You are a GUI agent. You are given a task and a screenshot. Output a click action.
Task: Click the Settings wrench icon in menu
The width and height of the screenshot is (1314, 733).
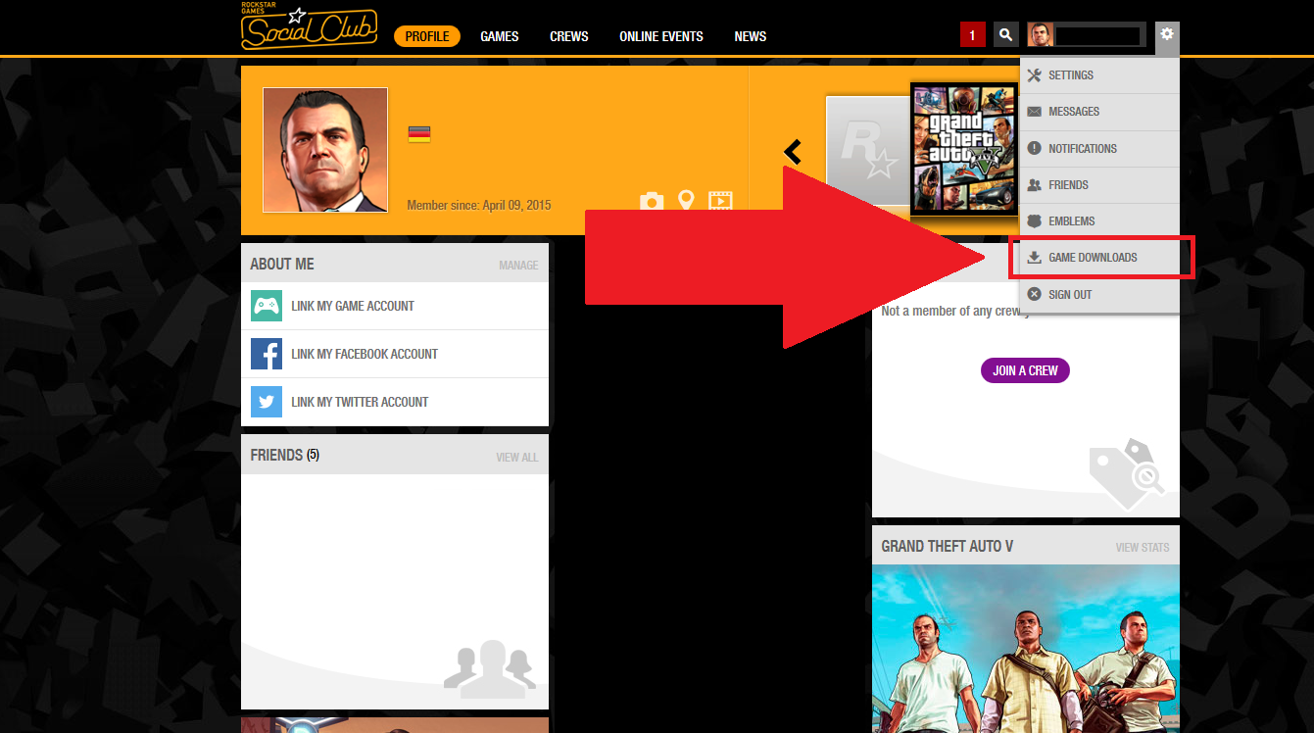(x=1034, y=75)
